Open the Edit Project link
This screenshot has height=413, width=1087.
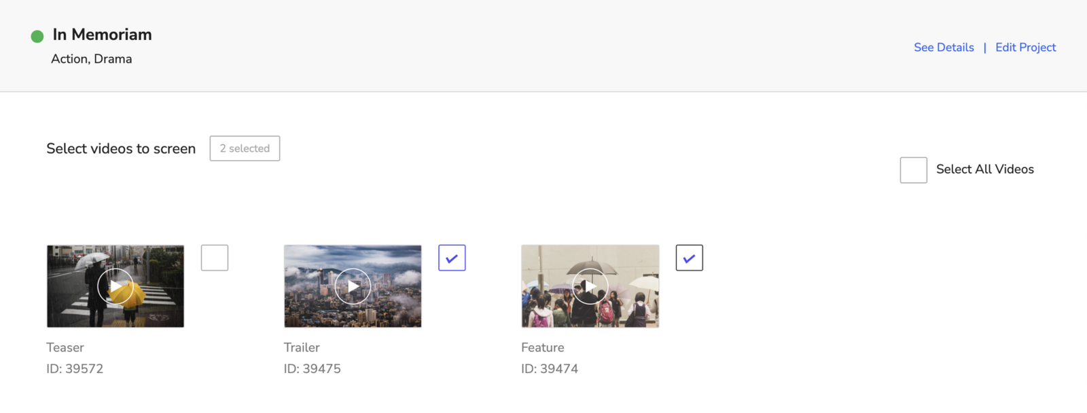[1025, 47]
